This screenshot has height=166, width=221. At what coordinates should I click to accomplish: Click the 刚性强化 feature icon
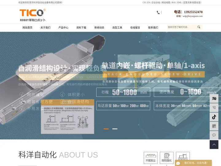pos(167,158)
